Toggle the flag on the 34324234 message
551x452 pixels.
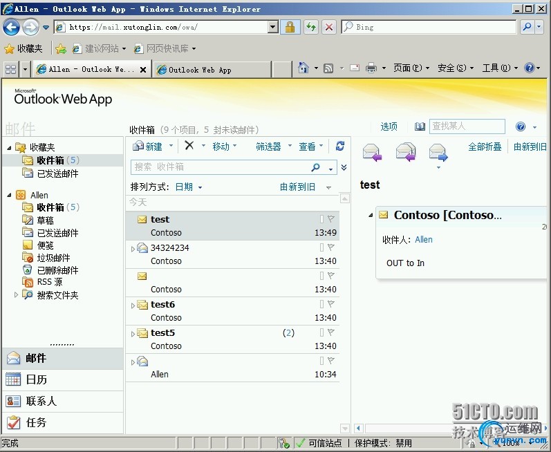(330, 247)
